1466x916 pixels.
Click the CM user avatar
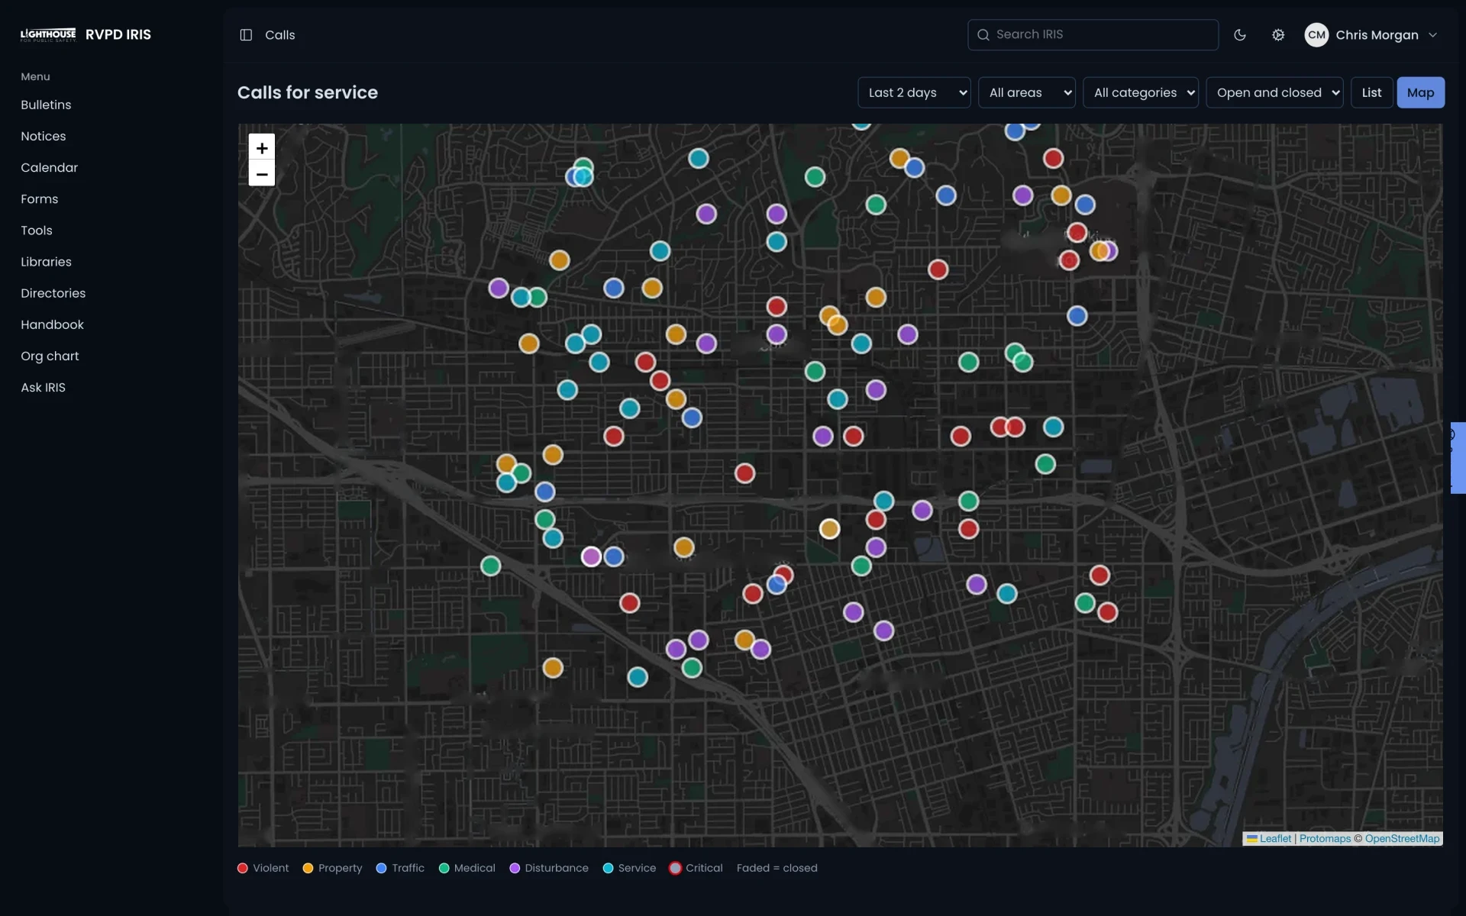[1316, 35]
